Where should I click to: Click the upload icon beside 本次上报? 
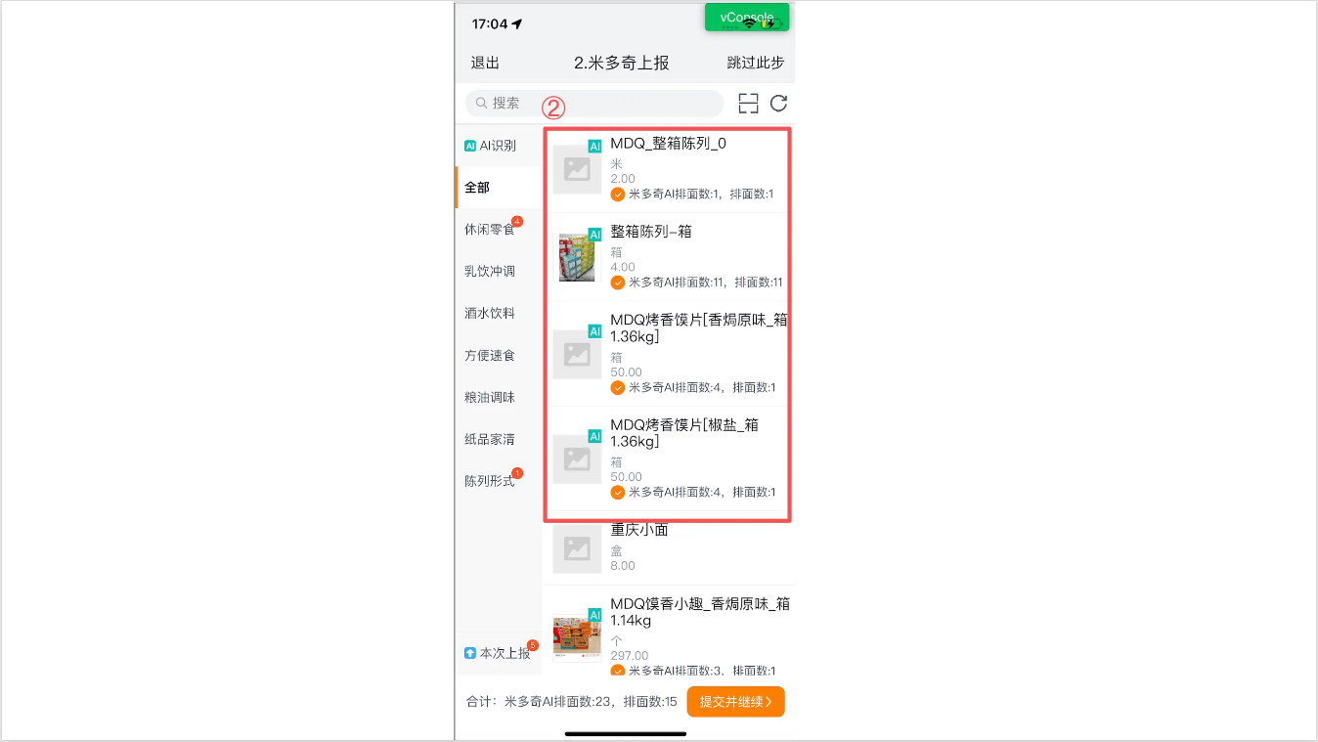pos(470,653)
